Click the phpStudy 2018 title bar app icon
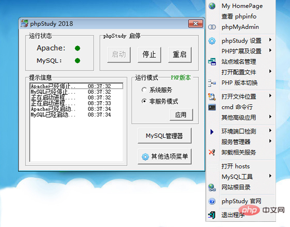Screen dimensions: 290x227 tap(24, 23)
